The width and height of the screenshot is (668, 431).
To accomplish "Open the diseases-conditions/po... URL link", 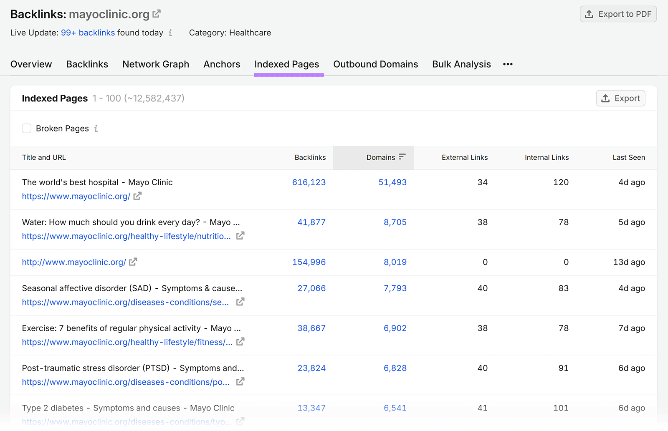I will [x=126, y=382].
